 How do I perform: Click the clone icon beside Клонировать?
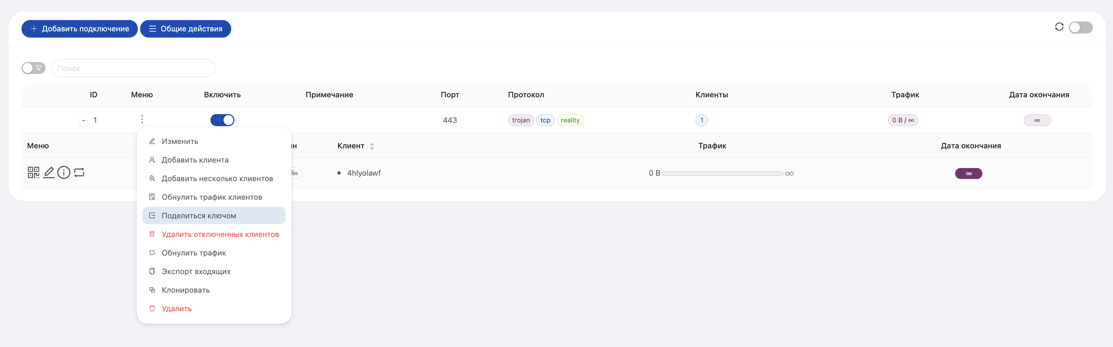(x=152, y=290)
